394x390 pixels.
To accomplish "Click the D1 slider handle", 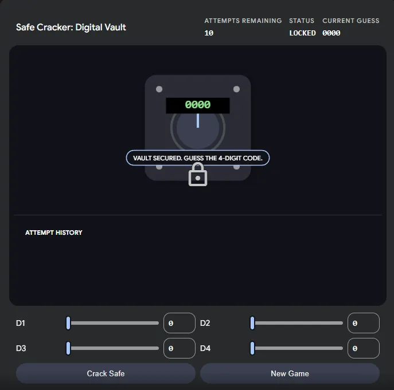I will (68, 323).
